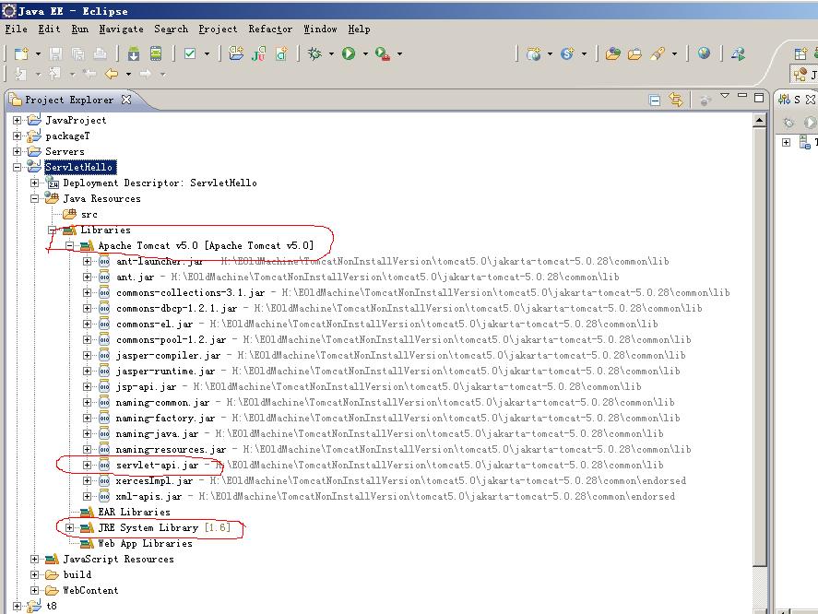Viewport: 818px width, 614px height.
Task: Expand the JavaScript Resources node
Action: coord(34,559)
